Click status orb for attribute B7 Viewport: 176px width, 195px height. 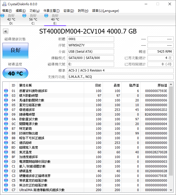pyautogui.click(x=6, y=129)
